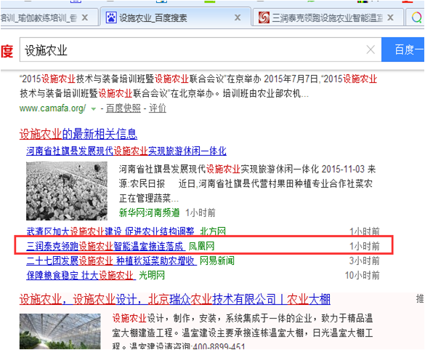This screenshot has height=350, width=425.
Task: Click the red Baidu 度 logo
Action: 7,51
